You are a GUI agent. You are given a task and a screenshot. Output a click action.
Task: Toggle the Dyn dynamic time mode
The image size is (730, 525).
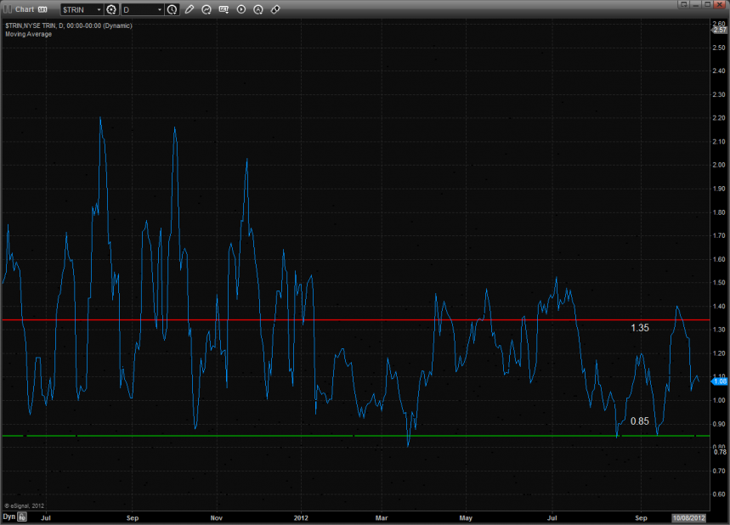pyautogui.click(x=8, y=516)
